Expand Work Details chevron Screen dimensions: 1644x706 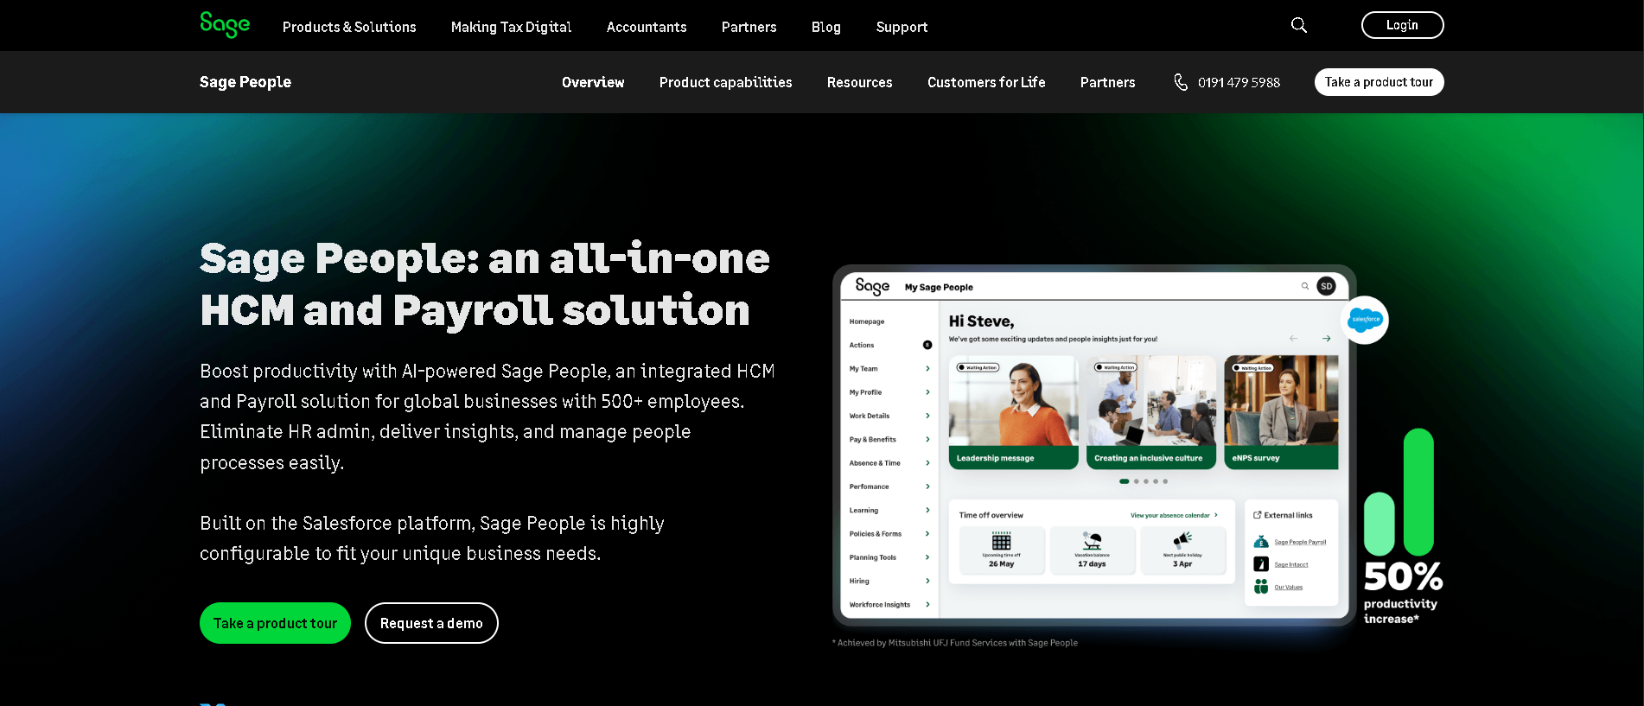pos(927,416)
